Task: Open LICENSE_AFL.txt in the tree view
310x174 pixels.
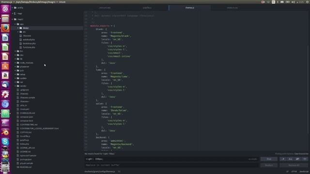Action: pos(28,148)
